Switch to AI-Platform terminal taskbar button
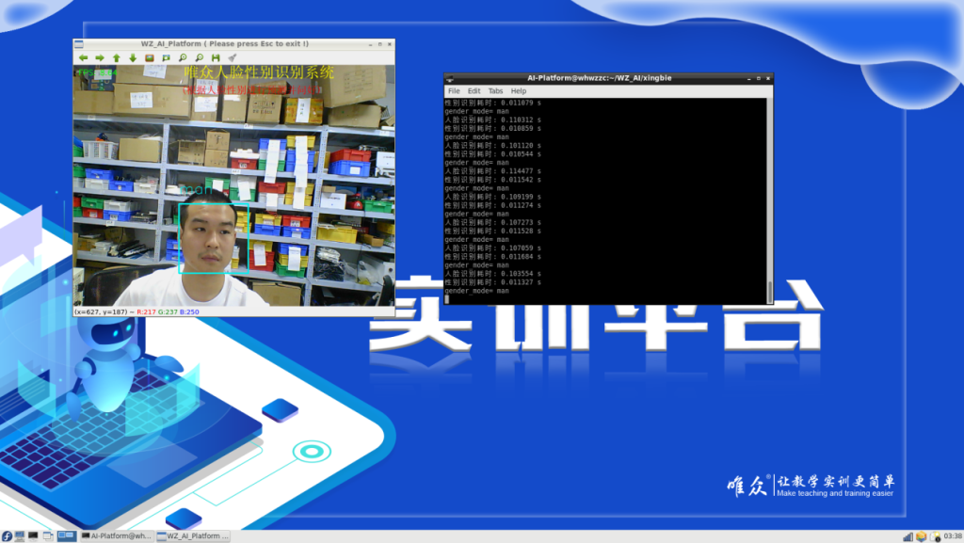 [117, 536]
